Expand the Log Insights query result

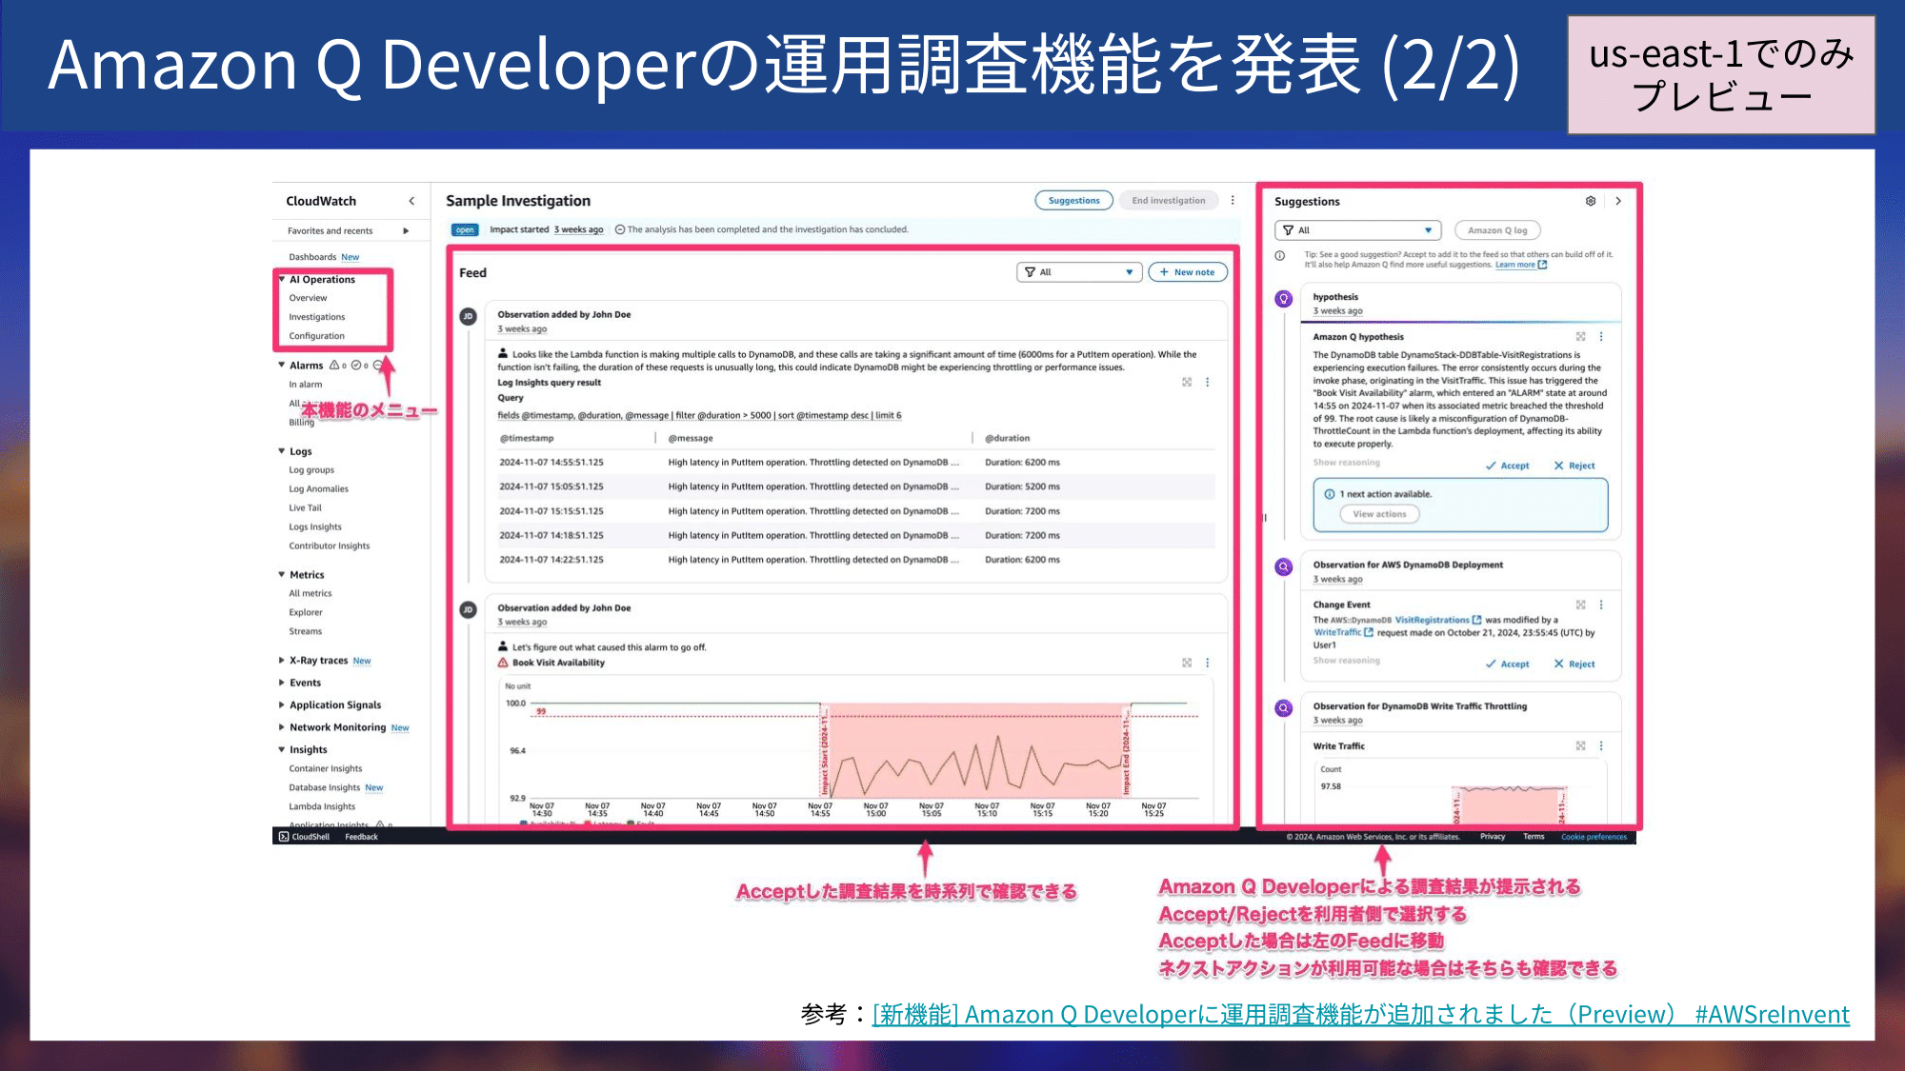pos(1187,382)
